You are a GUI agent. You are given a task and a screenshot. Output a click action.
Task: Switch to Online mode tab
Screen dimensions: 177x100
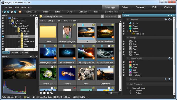tap(168, 7)
